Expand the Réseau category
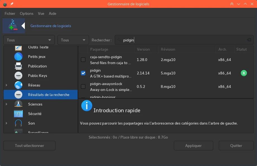Viewport: 257px width, 166px height. point(6,85)
